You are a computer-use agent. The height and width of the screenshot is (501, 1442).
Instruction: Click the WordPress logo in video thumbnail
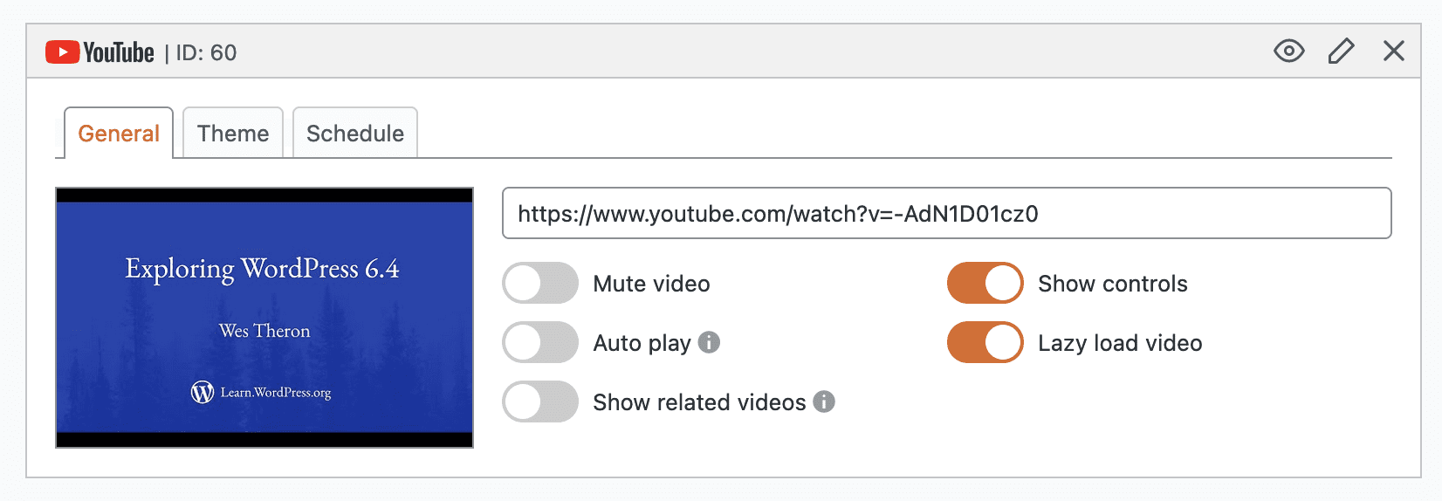pos(203,393)
